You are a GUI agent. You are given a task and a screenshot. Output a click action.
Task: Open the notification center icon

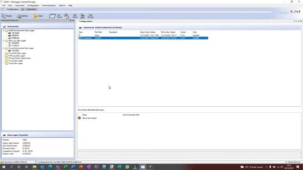pos(298,167)
